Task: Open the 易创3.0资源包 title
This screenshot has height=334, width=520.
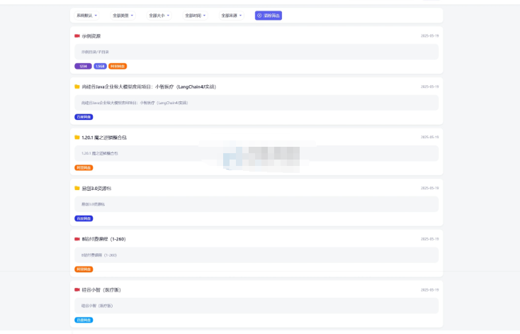Action: [x=96, y=188]
